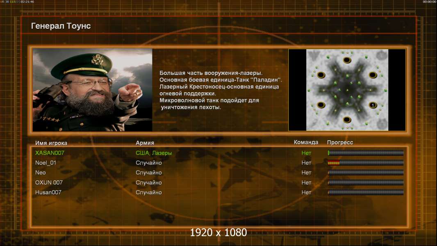Click Husan007 loading progress bar
This screenshot has width=437, height=246.
tap(366, 192)
